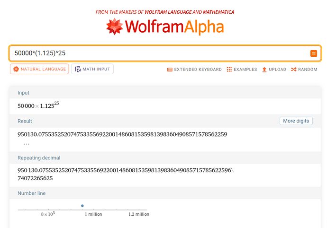Image resolution: width=327 pixels, height=228 pixels.
Task: Click the math symbols icon in Math Input
Action: [x=78, y=69]
